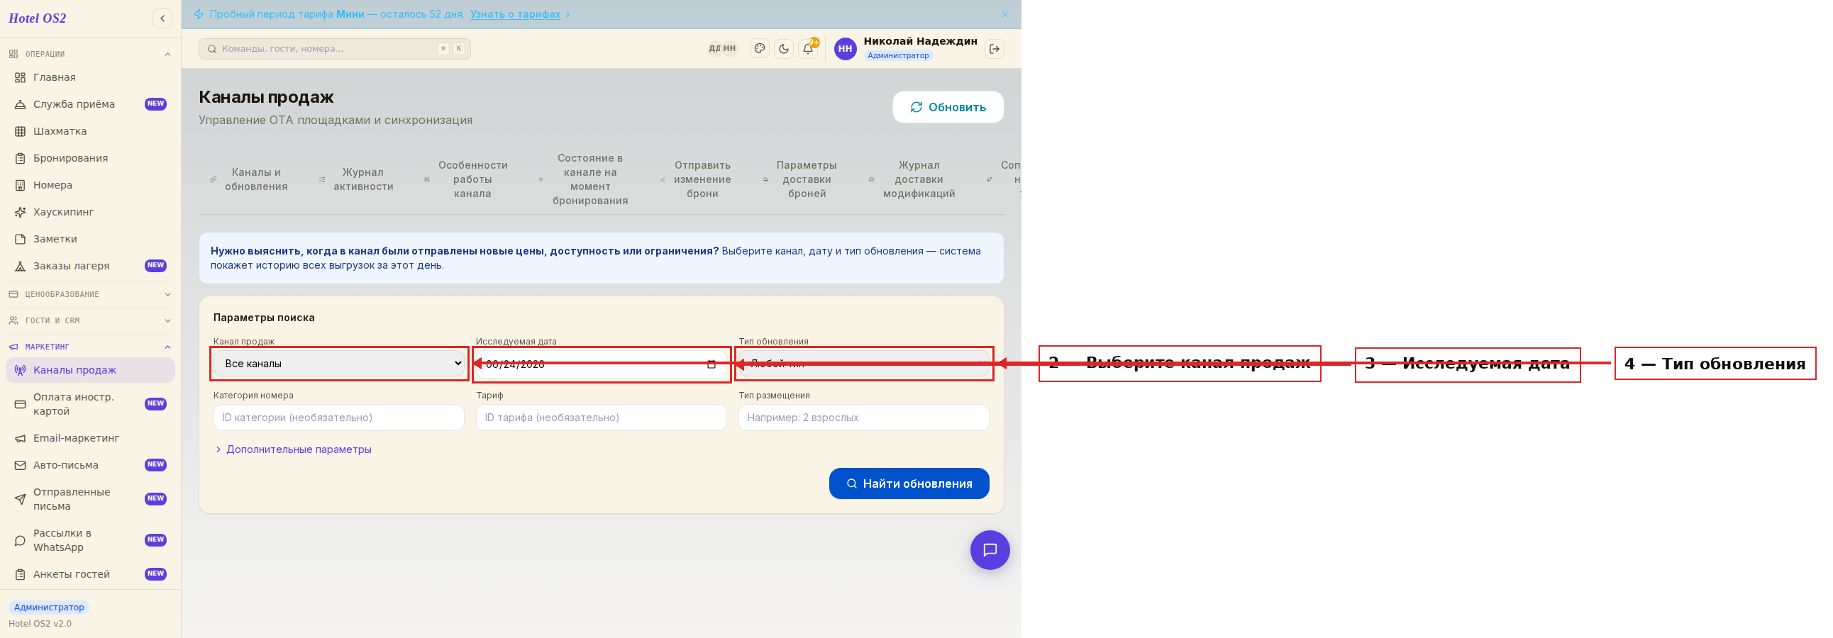The height and width of the screenshot is (638, 1833).
Task: Open Параметры доставки броней tab
Action: [x=800, y=180]
